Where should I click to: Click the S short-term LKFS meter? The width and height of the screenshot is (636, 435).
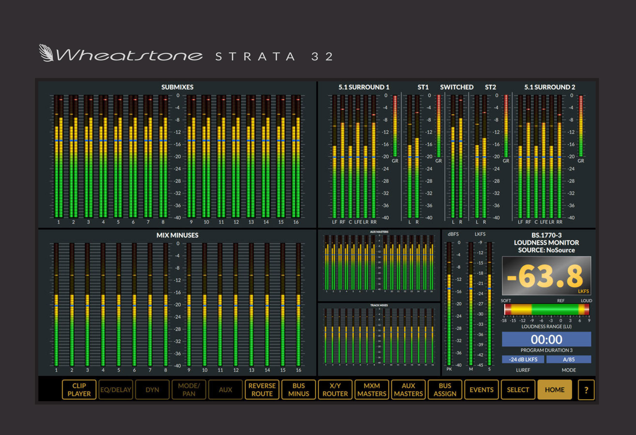(x=489, y=304)
